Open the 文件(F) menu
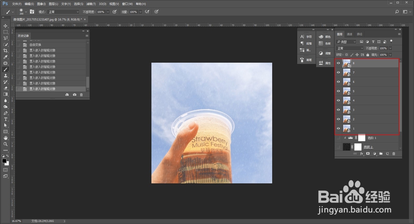 click(17, 4)
